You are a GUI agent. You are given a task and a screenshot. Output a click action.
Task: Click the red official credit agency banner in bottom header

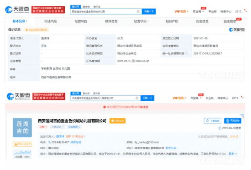(49, 96)
